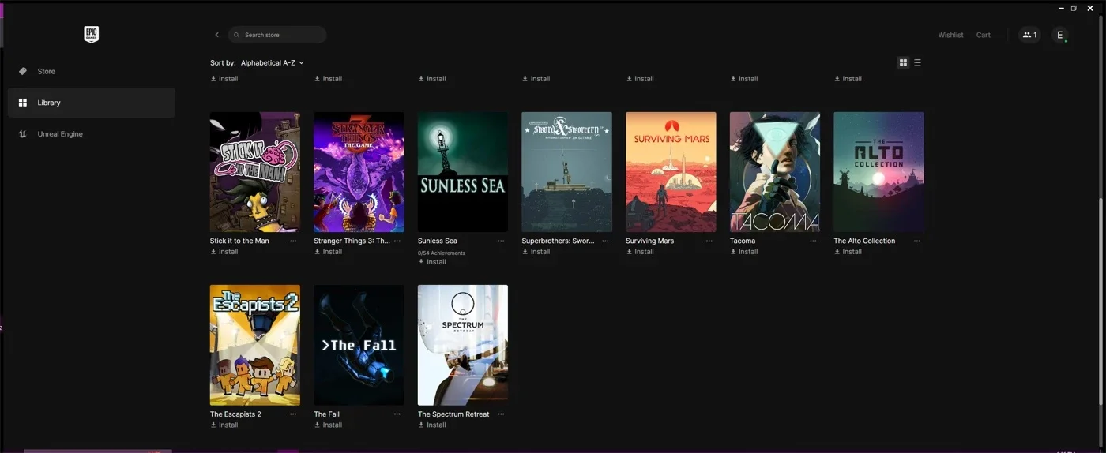1106x453 pixels.
Task: Expand the Alphabetical A-Z sort dropdown
Action: point(273,62)
